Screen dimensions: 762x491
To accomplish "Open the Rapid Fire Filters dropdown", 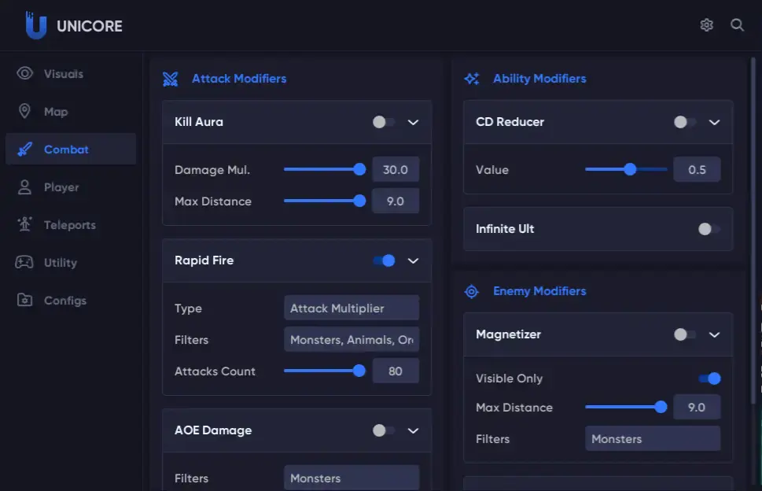I will [x=352, y=340].
